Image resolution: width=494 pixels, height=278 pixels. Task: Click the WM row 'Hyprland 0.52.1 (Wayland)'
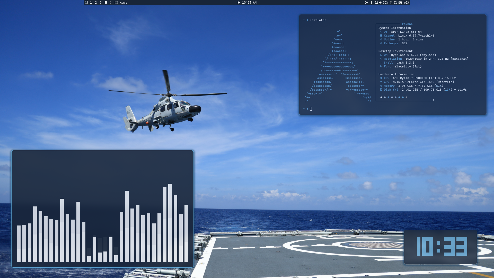coord(408,55)
